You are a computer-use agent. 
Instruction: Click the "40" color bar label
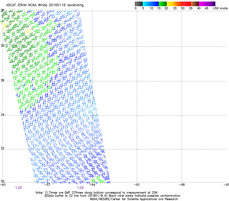199,8
